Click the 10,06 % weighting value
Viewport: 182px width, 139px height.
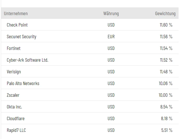coord(165,84)
